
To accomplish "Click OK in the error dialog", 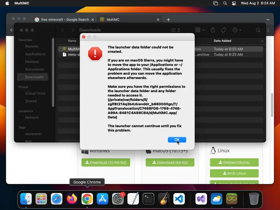I will (177, 140).
